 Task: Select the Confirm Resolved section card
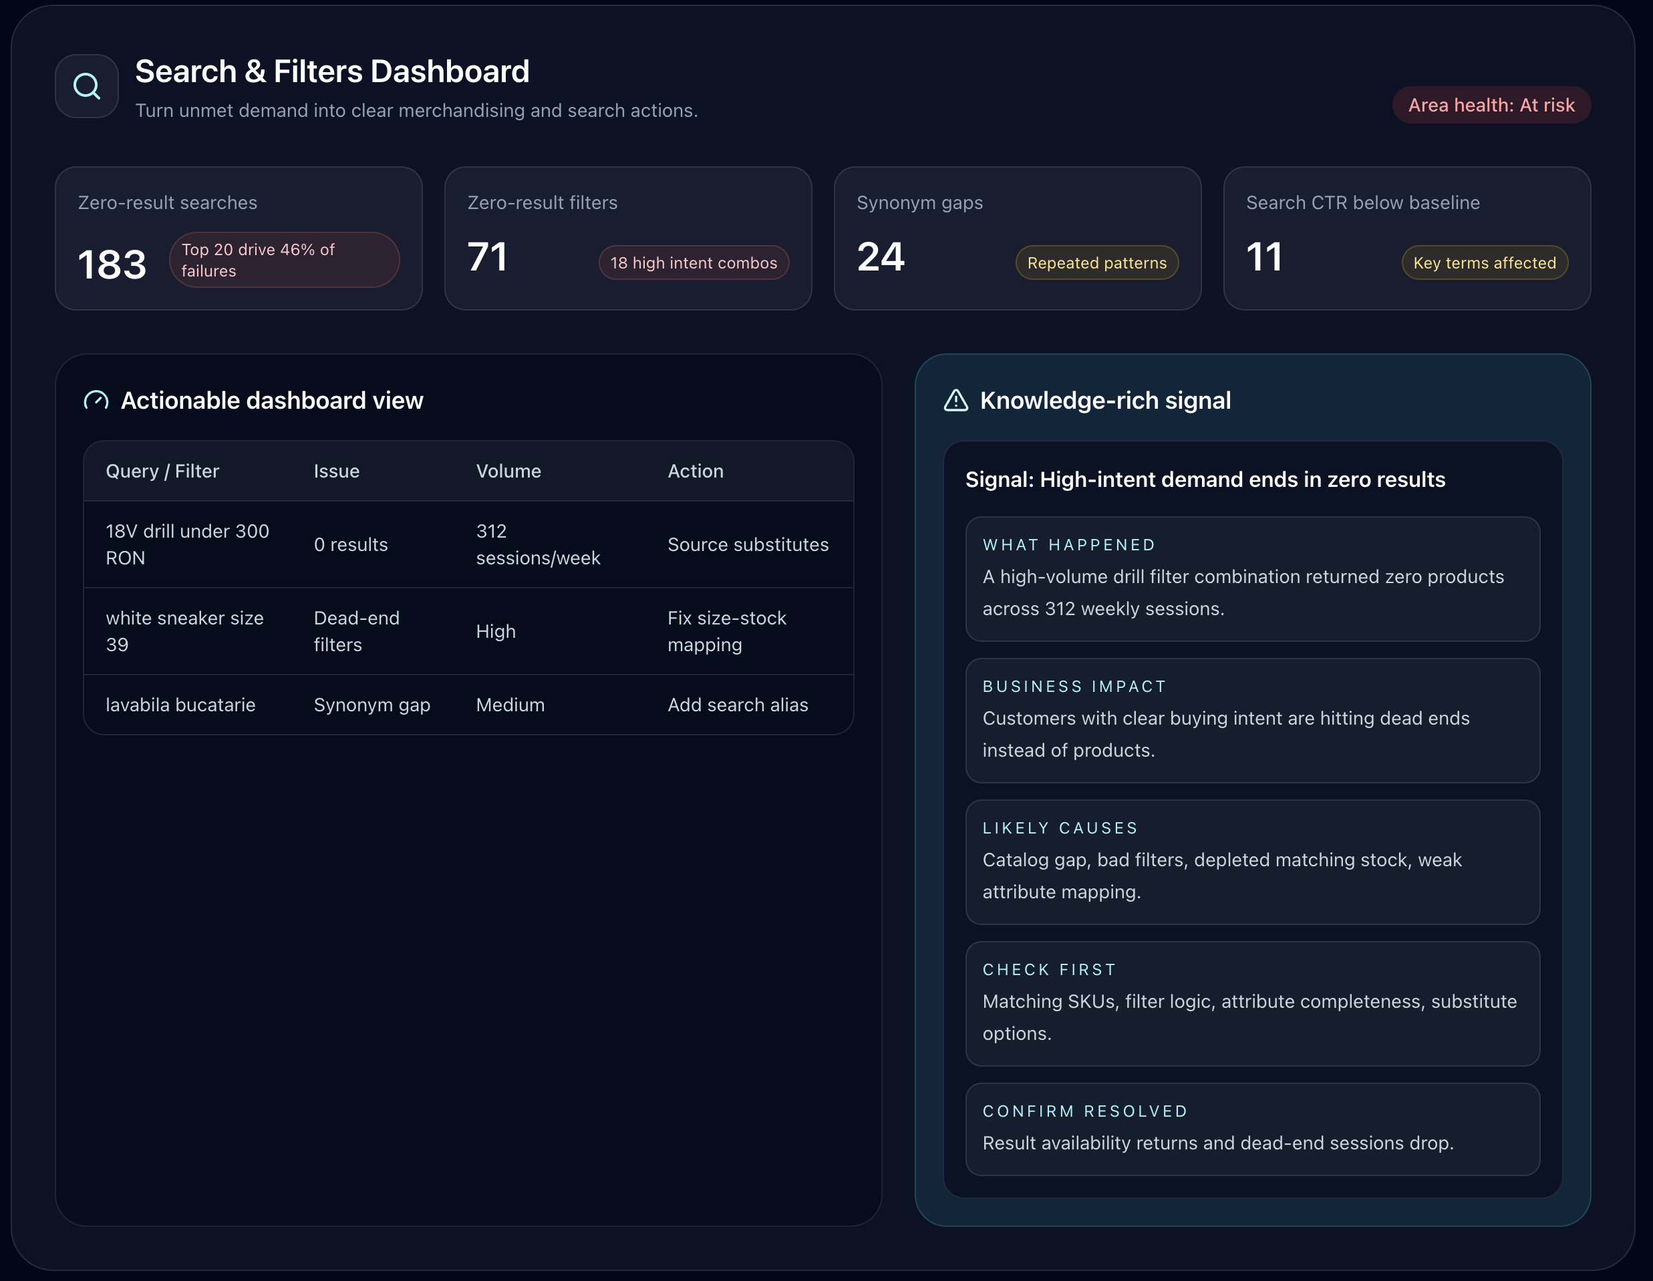tap(1252, 1129)
